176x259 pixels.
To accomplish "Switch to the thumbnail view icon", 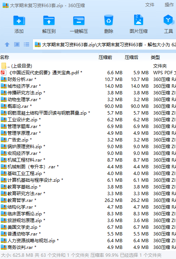I will (x=17, y=44).
